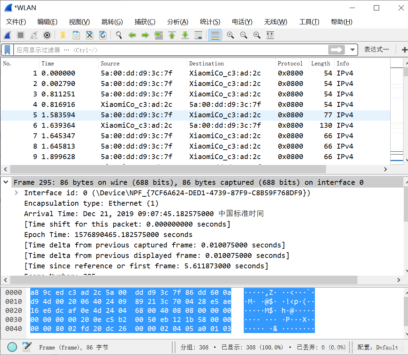
Task: Save this capture file icon
Action: tap(76, 35)
